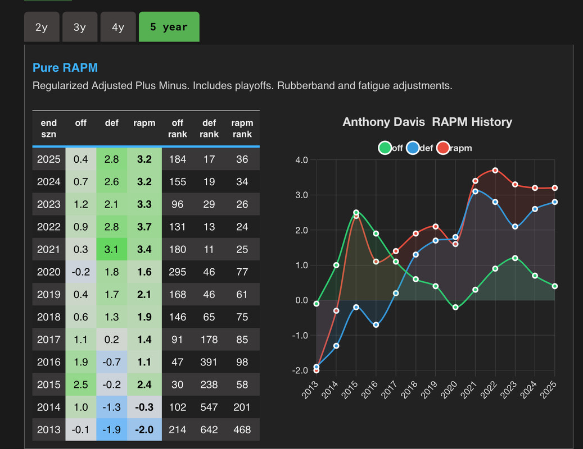Viewport: 583px width, 449px height.
Task: Select the 2013 season row label
Action: [x=49, y=430]
